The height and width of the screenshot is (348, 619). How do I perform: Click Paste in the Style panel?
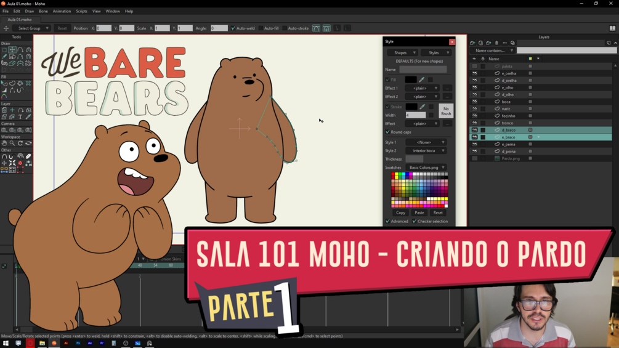pos(419,212)
